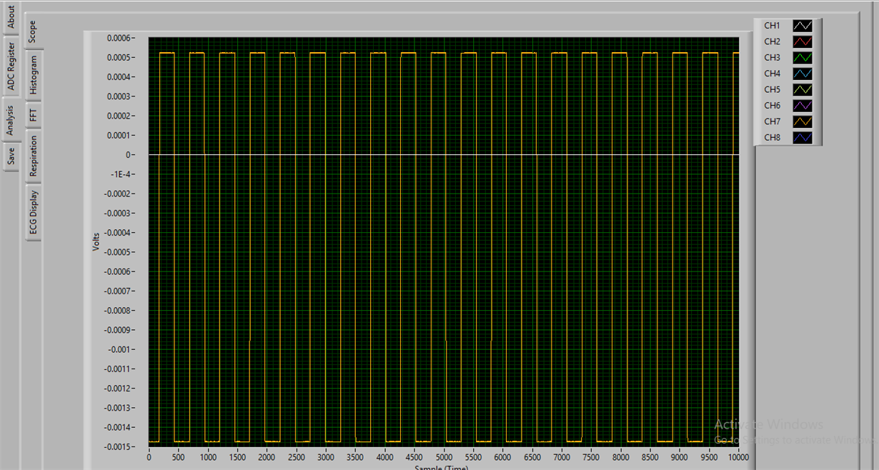Click the CH6 purple plot legend icon
Screen dimensions: 879x470
point(803,105)
